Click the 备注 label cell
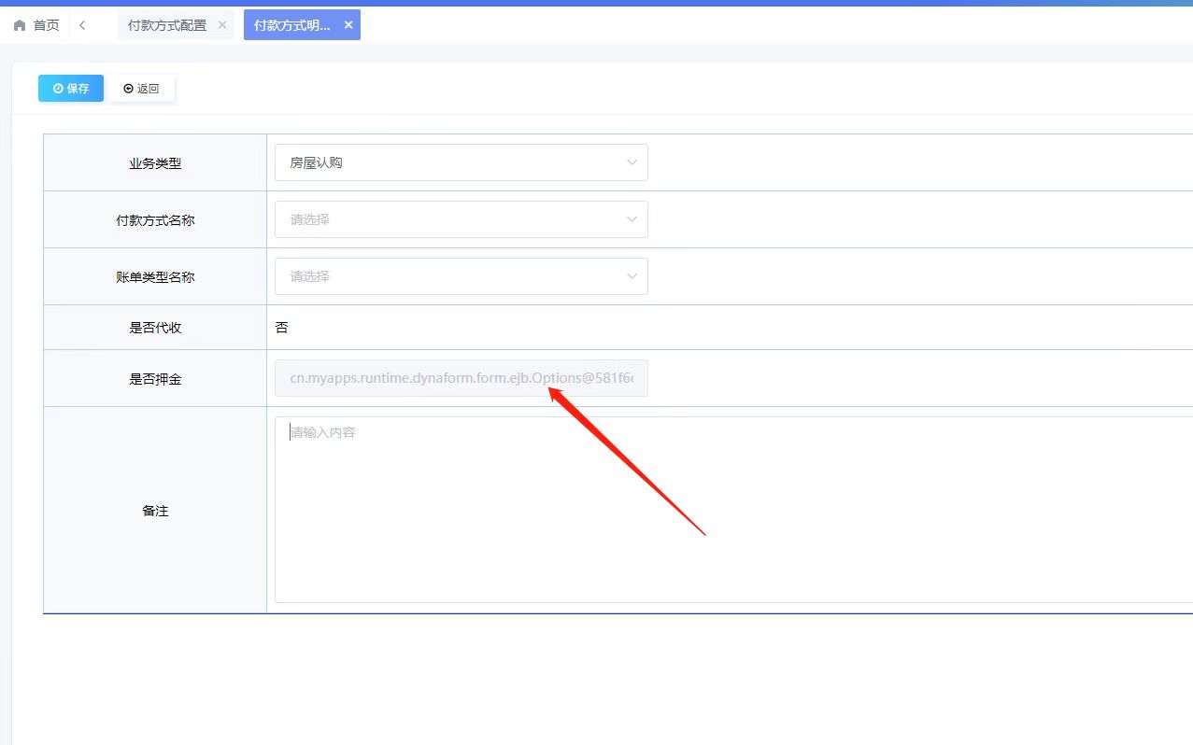The width and height of the screenshot is (1193, 745). click(x=155, y=510)
